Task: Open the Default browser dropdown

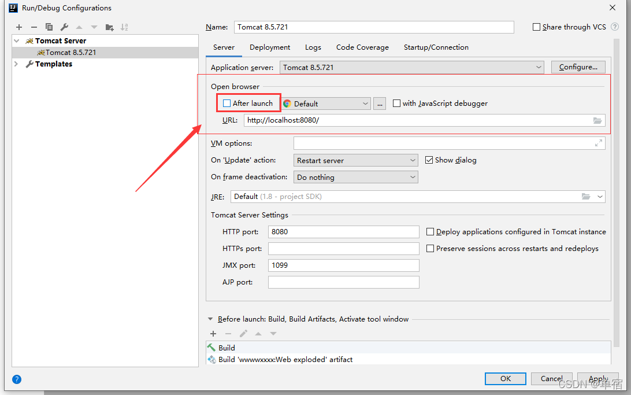Action: coord(326,104)
